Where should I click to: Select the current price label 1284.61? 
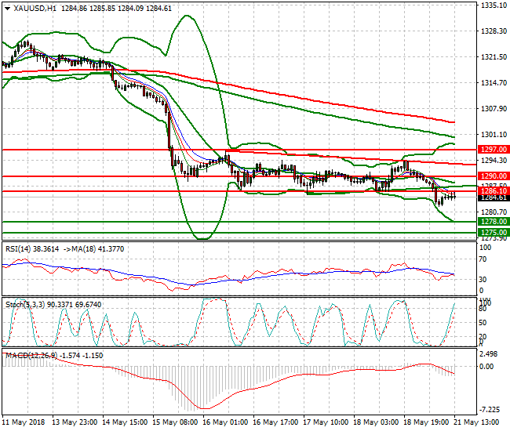click(x=494, y=197)
